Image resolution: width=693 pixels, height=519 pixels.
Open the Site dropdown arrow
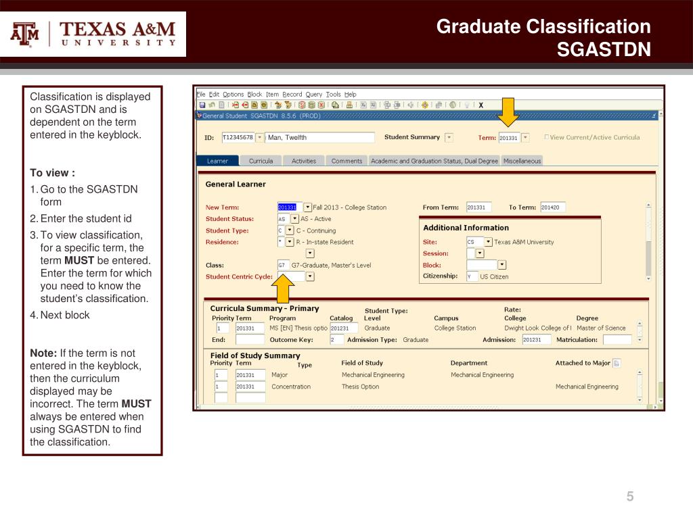coord(489,242)
